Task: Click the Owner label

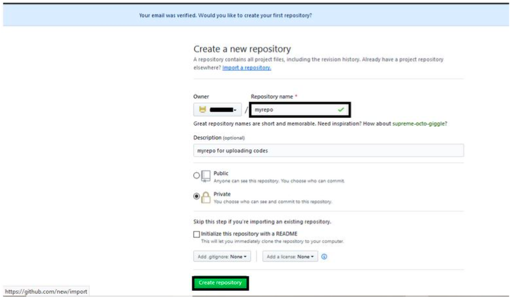Action: point(201,97)
